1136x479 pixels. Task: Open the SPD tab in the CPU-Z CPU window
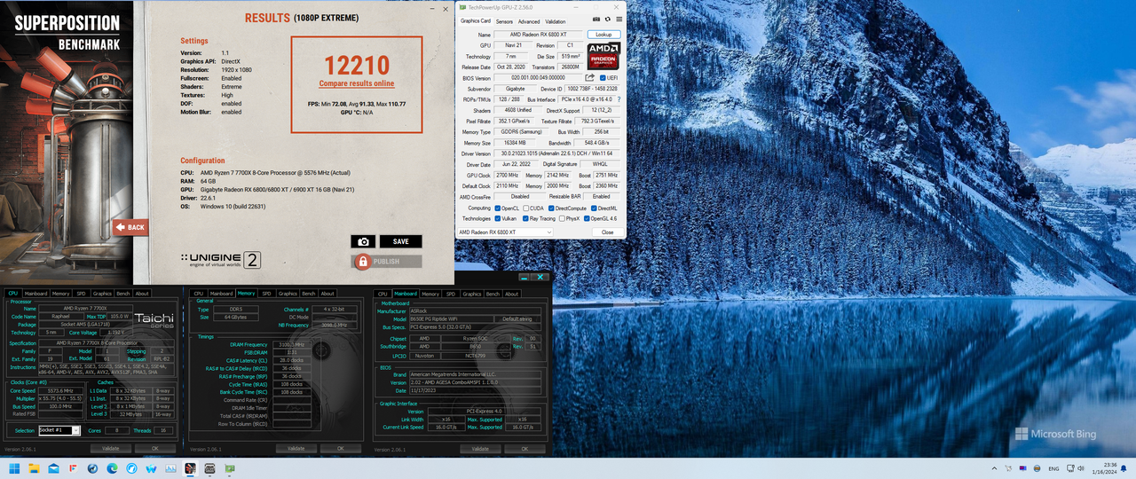pyautogui.click(x=81, y=294)
